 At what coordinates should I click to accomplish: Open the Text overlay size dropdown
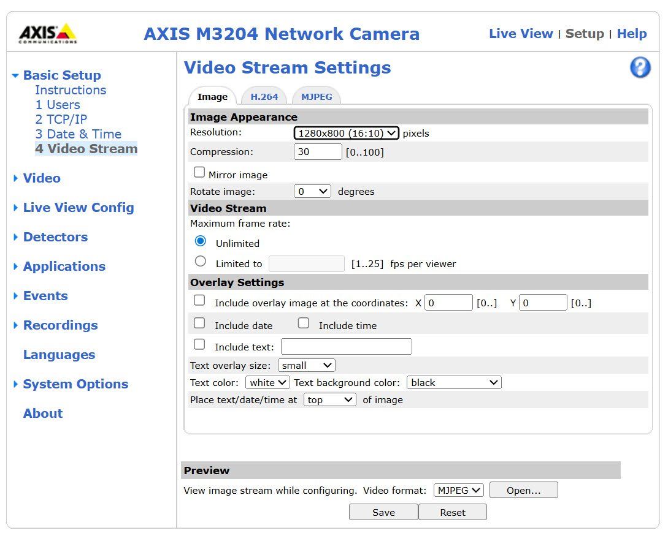(306, 365)
